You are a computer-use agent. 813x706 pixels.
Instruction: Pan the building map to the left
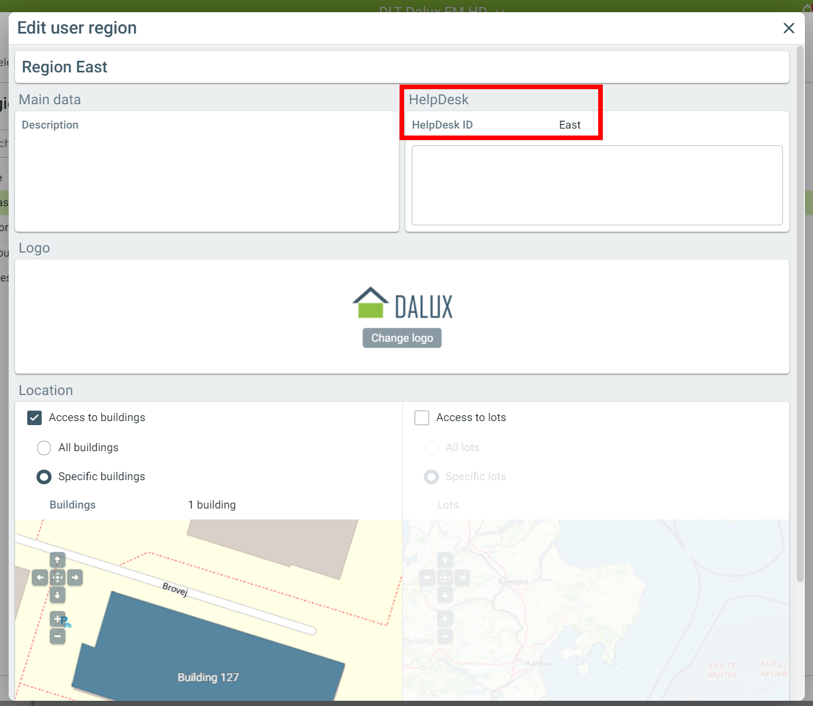[x=40, y=577]
